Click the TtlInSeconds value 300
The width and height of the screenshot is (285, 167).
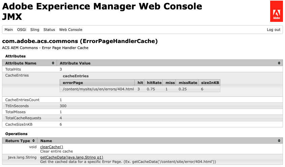[63, 106]
